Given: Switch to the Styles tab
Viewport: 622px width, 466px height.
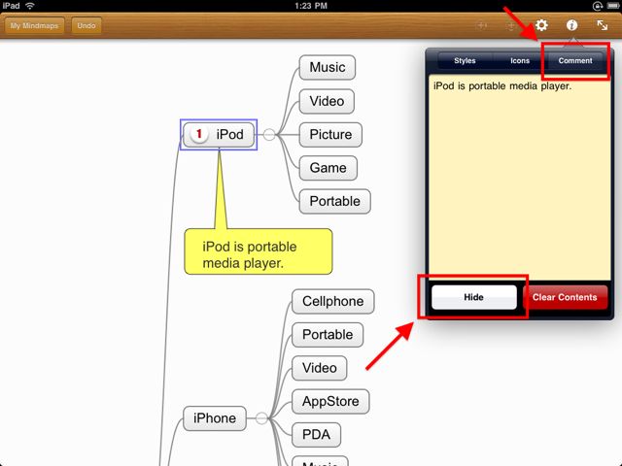Looking at the screenshot, I should pos(465,60).
